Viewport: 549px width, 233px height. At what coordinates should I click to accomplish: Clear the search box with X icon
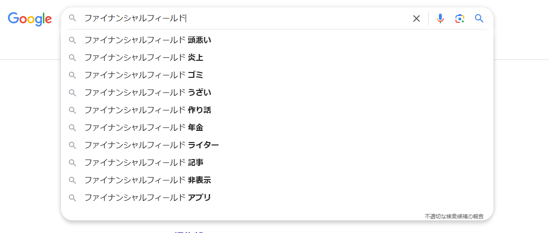416,18
